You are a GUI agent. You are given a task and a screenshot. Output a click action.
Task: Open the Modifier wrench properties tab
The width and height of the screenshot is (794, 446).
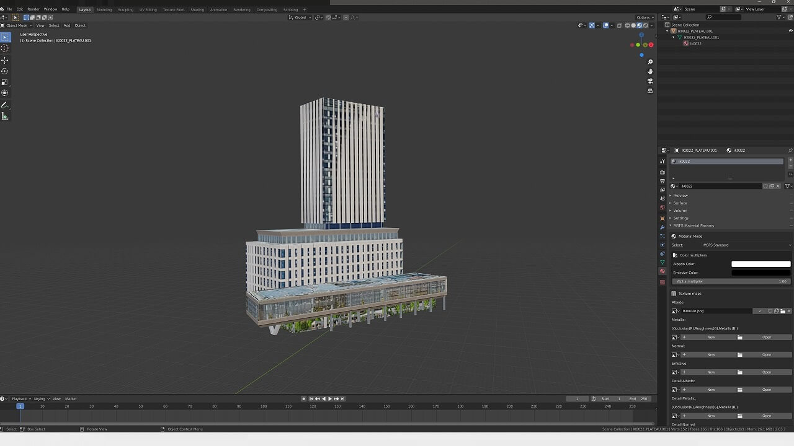(662, 227)
